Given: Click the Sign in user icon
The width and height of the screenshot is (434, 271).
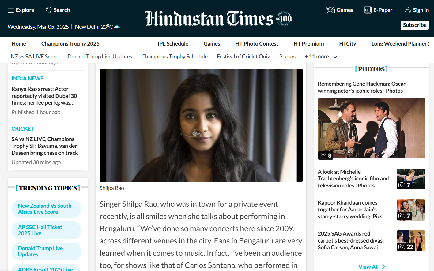Looking at the screenshot, I should point(407,10).
